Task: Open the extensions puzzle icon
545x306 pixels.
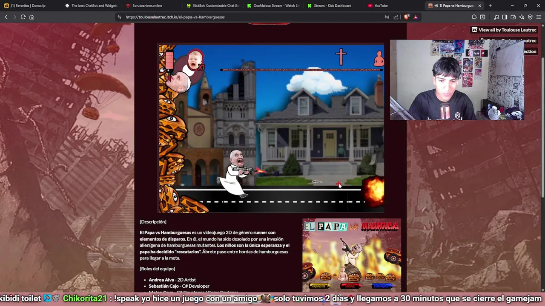Action: 474,17
